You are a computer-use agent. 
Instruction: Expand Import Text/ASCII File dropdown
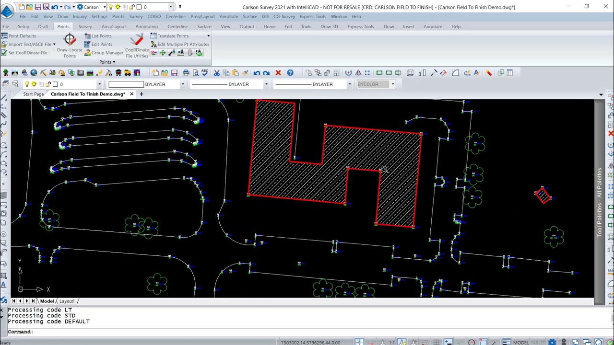point(54,45)
